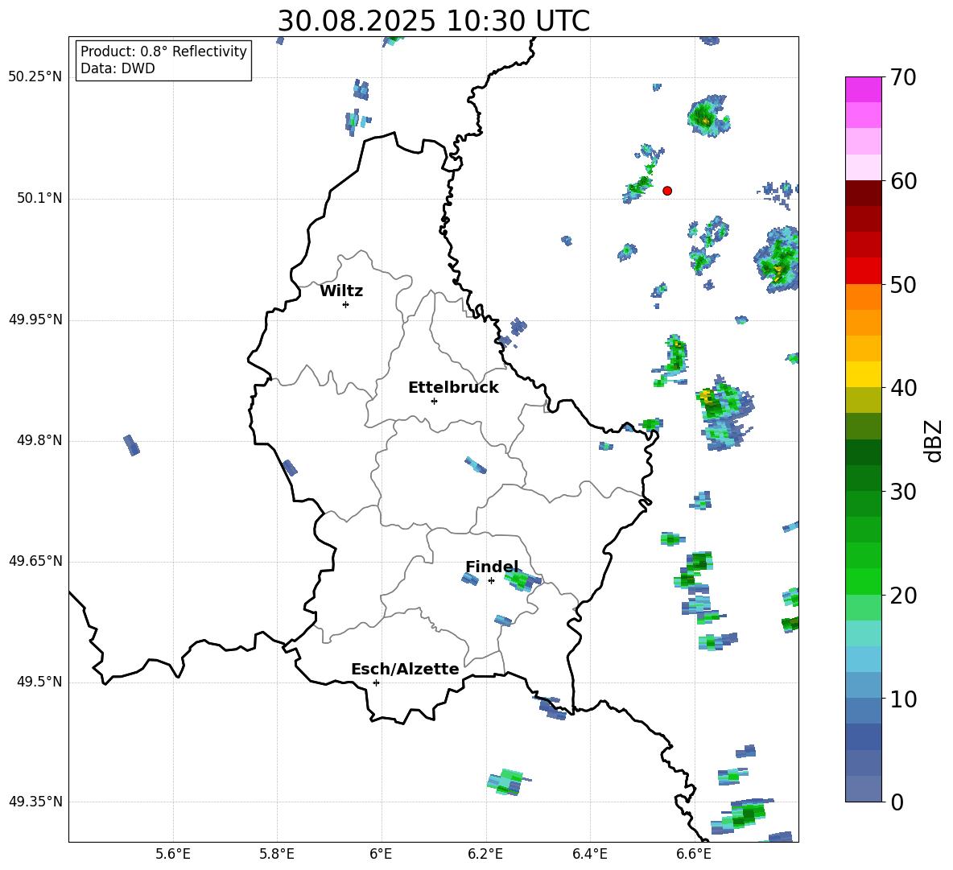Click the 49.8°N latitude label
This screenshot has height=870, width=953.
click(39, 440)
